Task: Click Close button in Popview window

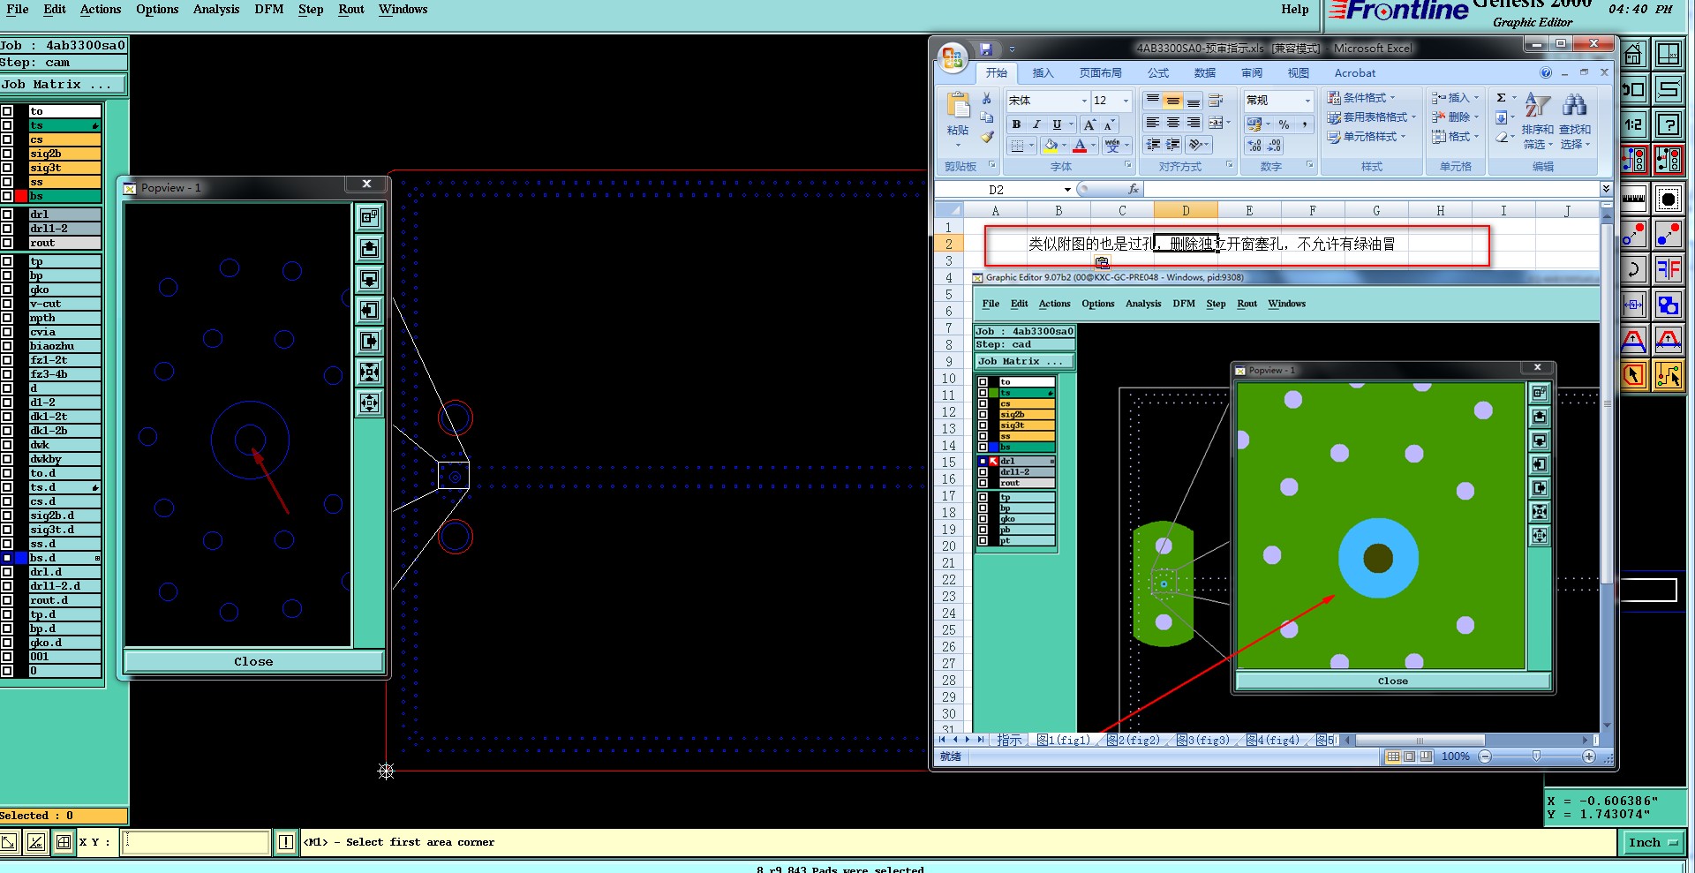Action: click(x=253, y=662)
